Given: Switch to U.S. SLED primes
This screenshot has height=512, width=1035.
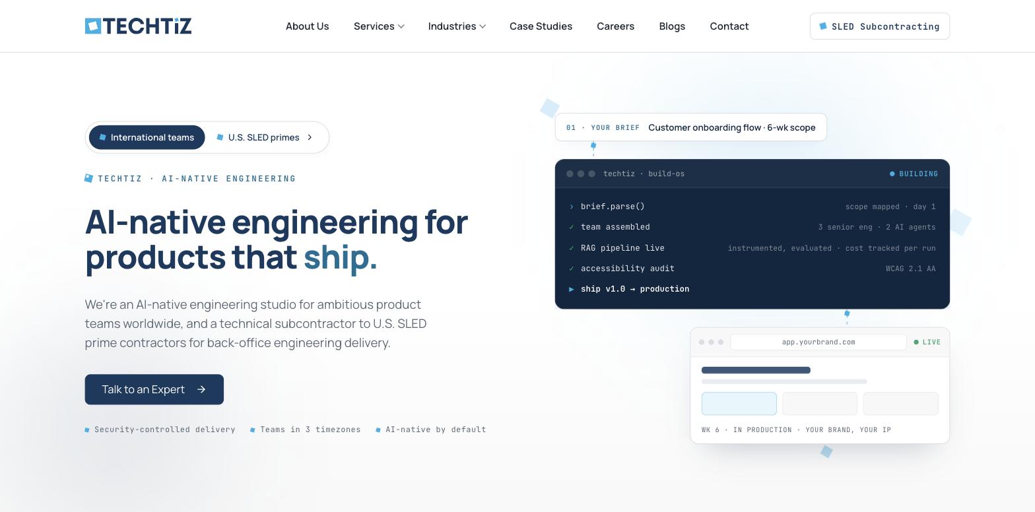Looking at the screenshot, I should click(x=264, y=137).
